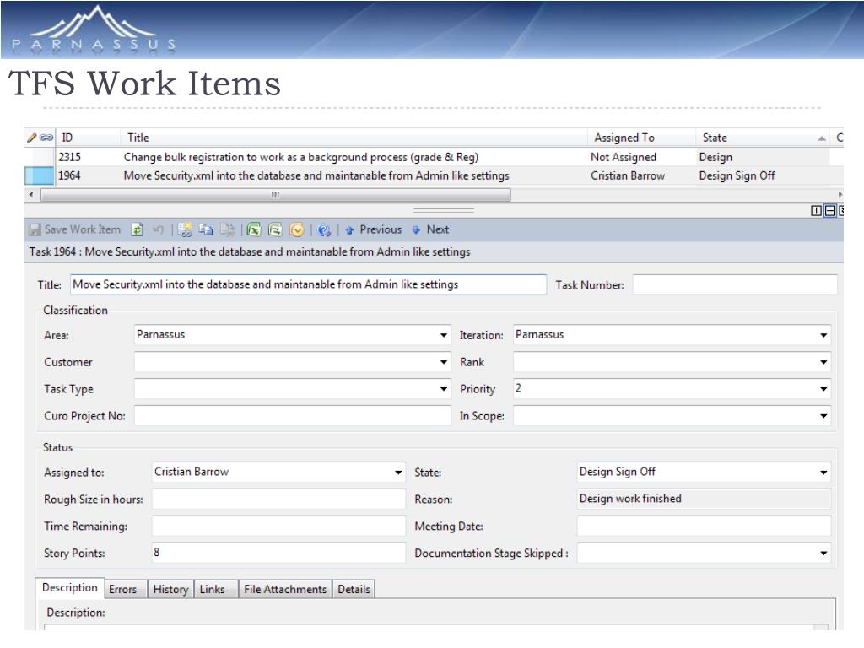The height and width of the screenshot is (648, 864).
Task: Open the Rank dropdown
Action: 823,362
